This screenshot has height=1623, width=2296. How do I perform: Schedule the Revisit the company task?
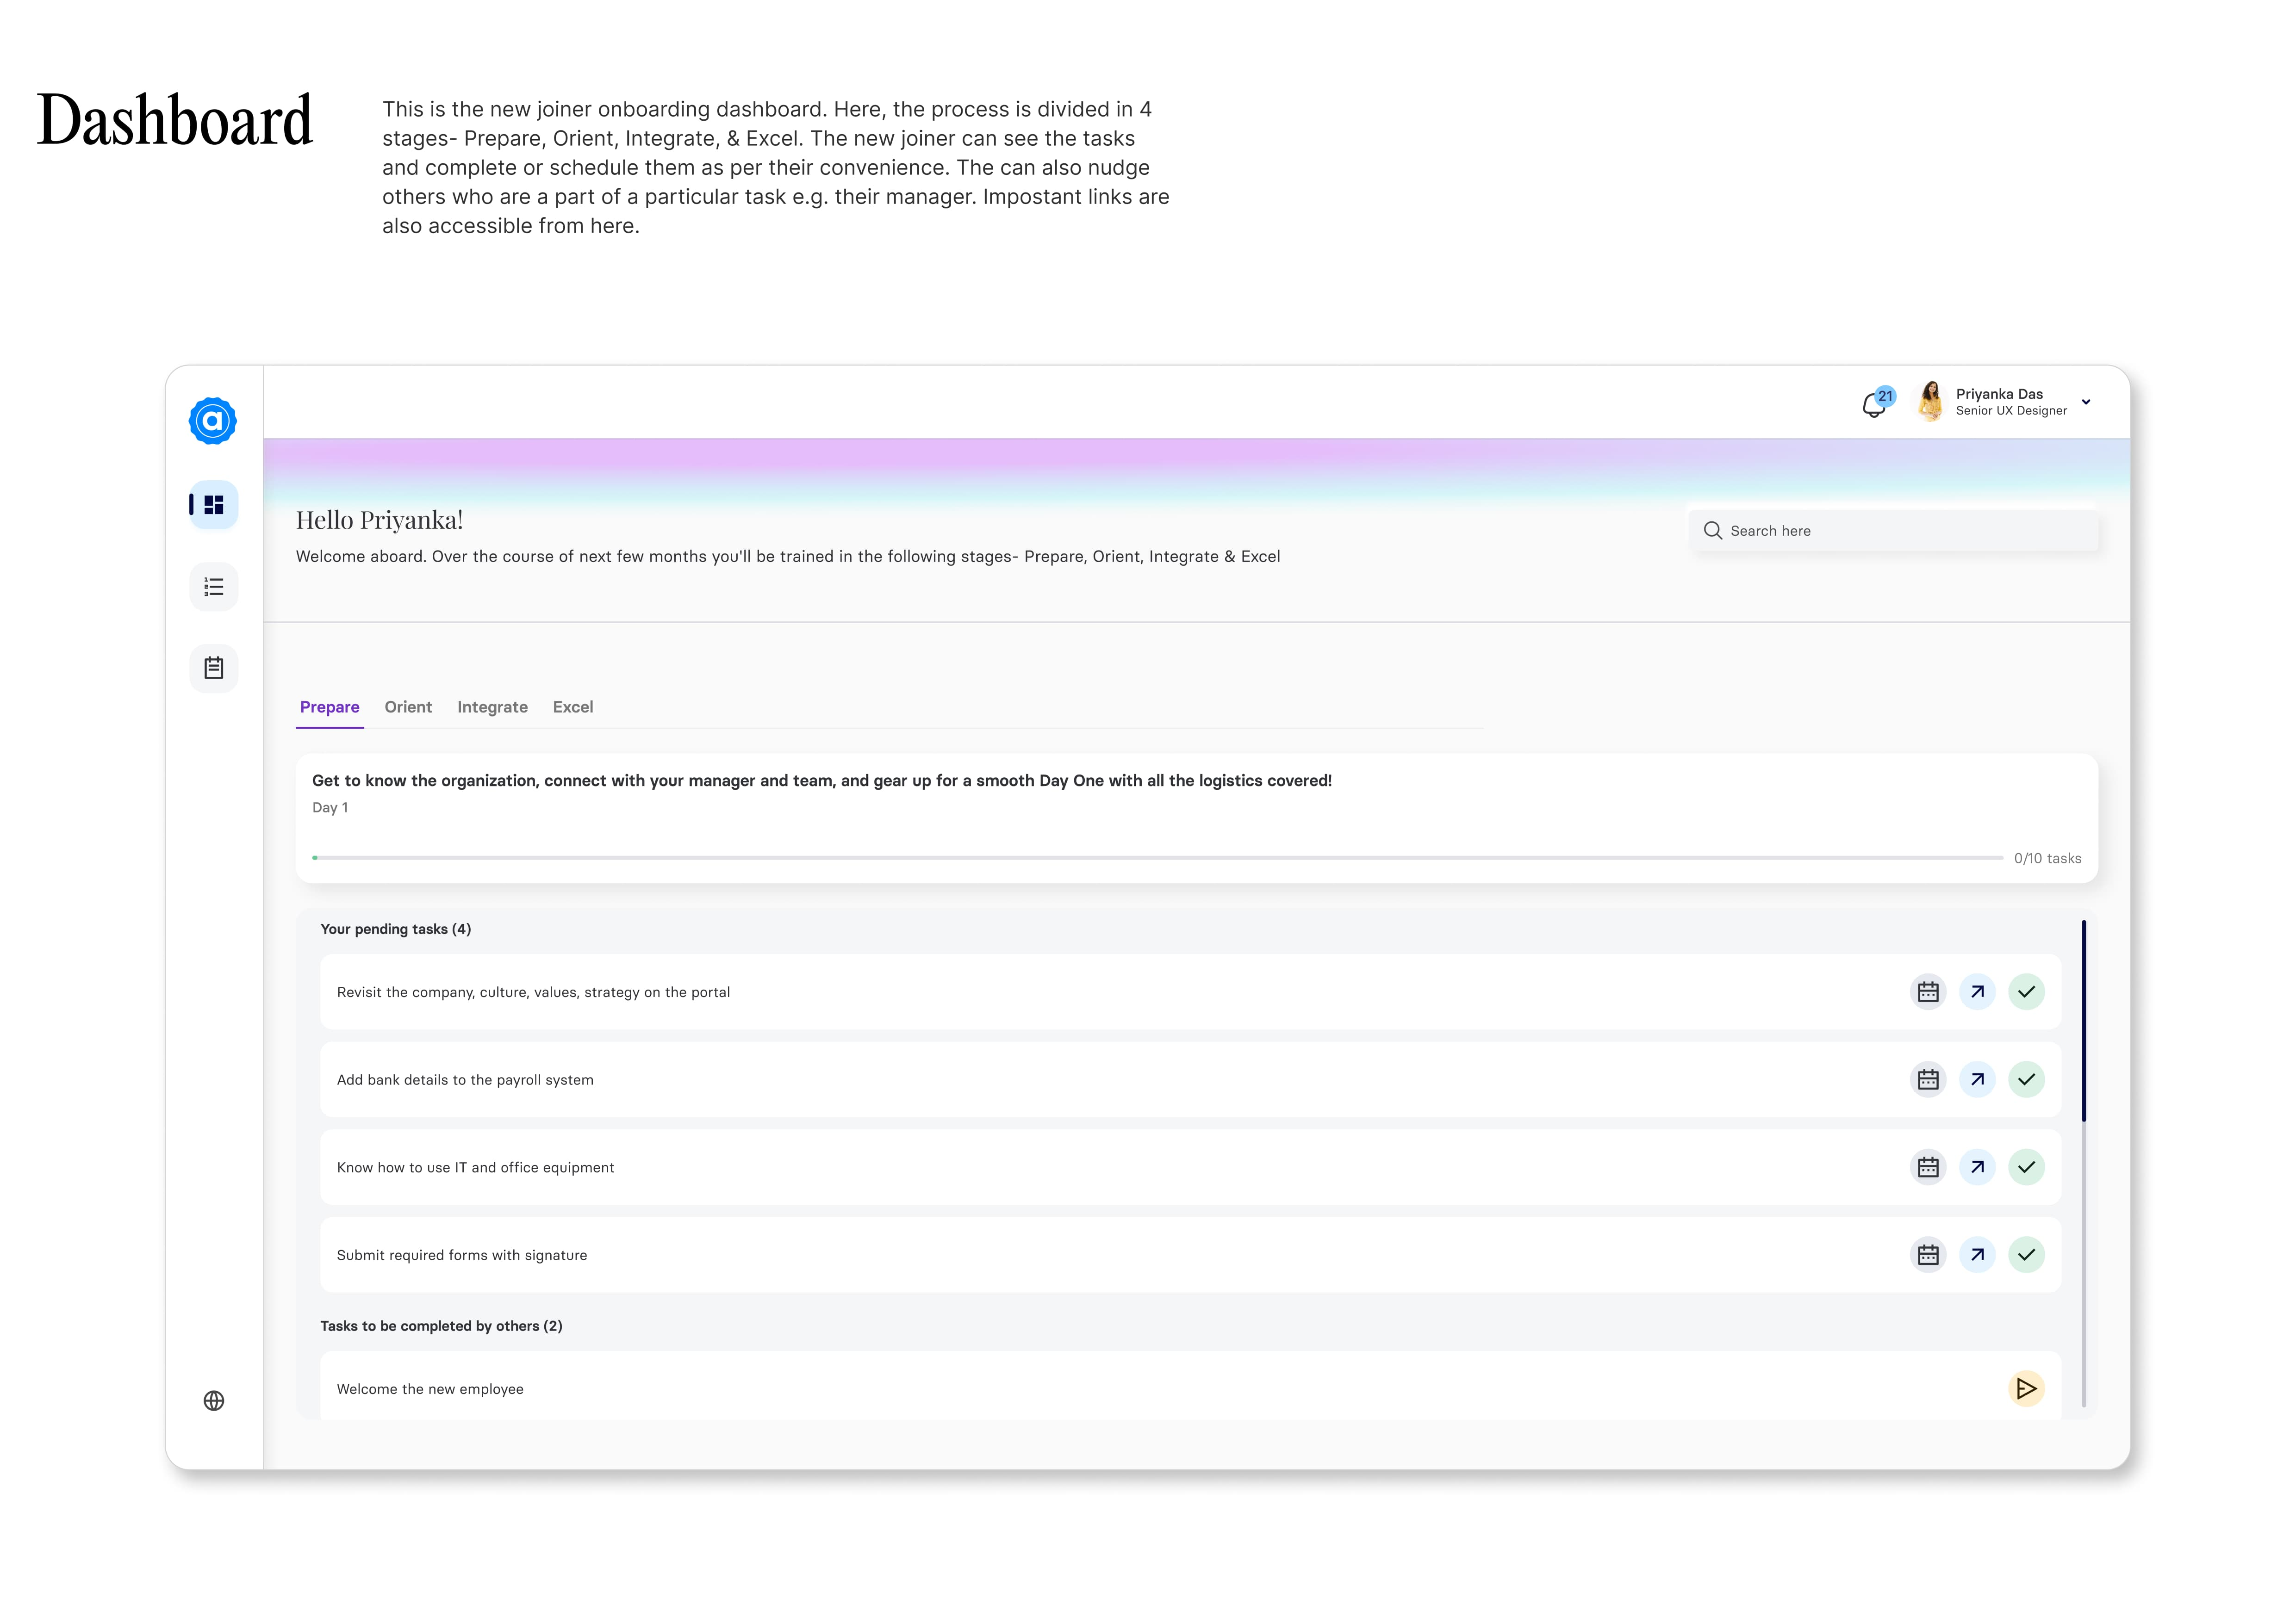(x=1928, y=992)
